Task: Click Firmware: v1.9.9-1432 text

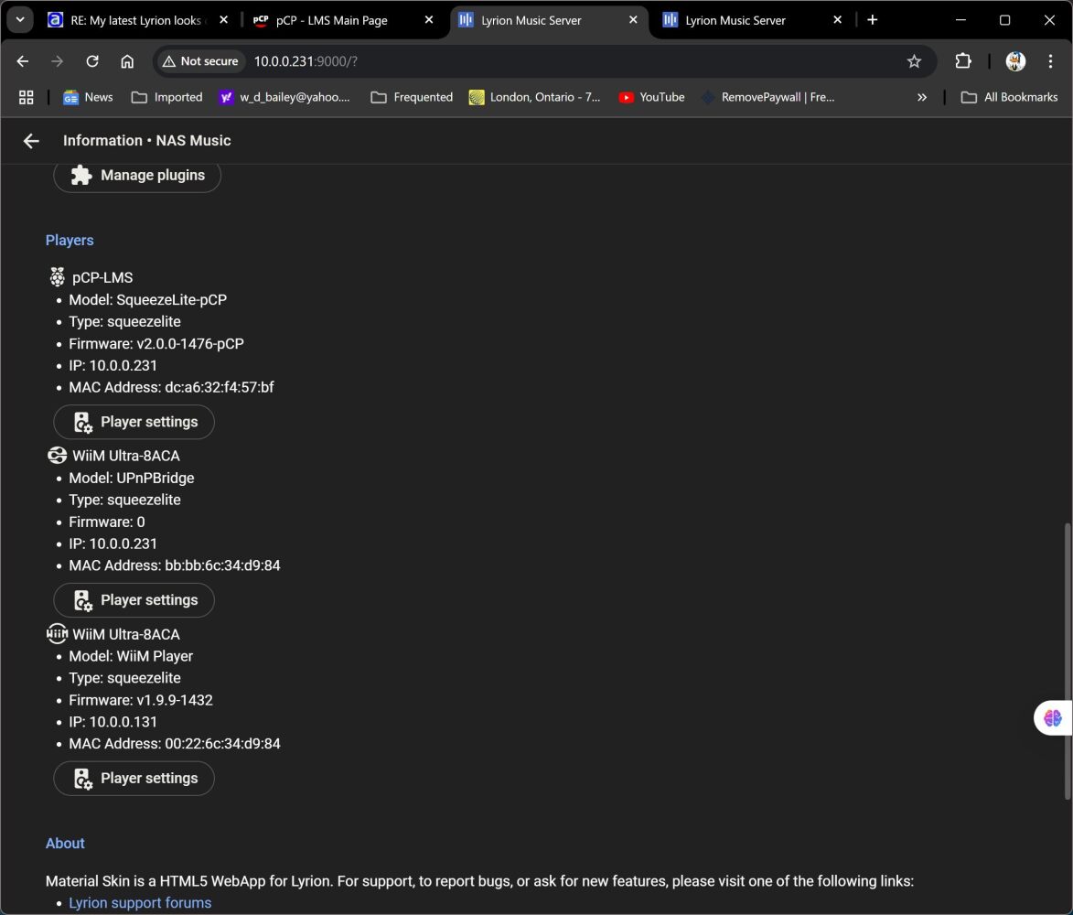Action: tap(141, 700)
